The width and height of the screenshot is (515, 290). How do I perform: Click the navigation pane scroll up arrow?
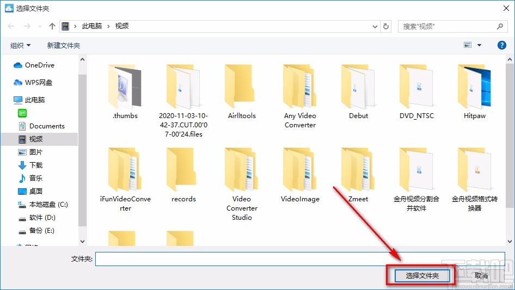tap(82, 59)
